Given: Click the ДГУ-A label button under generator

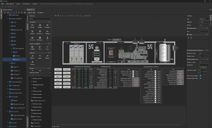Looking at the screenshot, I should [x=123, y=62].
